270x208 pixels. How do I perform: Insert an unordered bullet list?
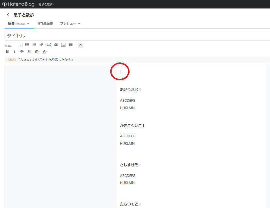coord(27,45)
